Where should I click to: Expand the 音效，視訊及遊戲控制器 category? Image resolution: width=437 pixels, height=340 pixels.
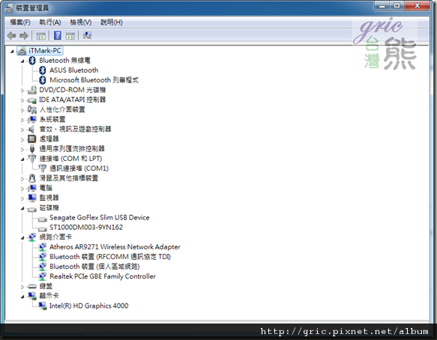click(22, 130)
